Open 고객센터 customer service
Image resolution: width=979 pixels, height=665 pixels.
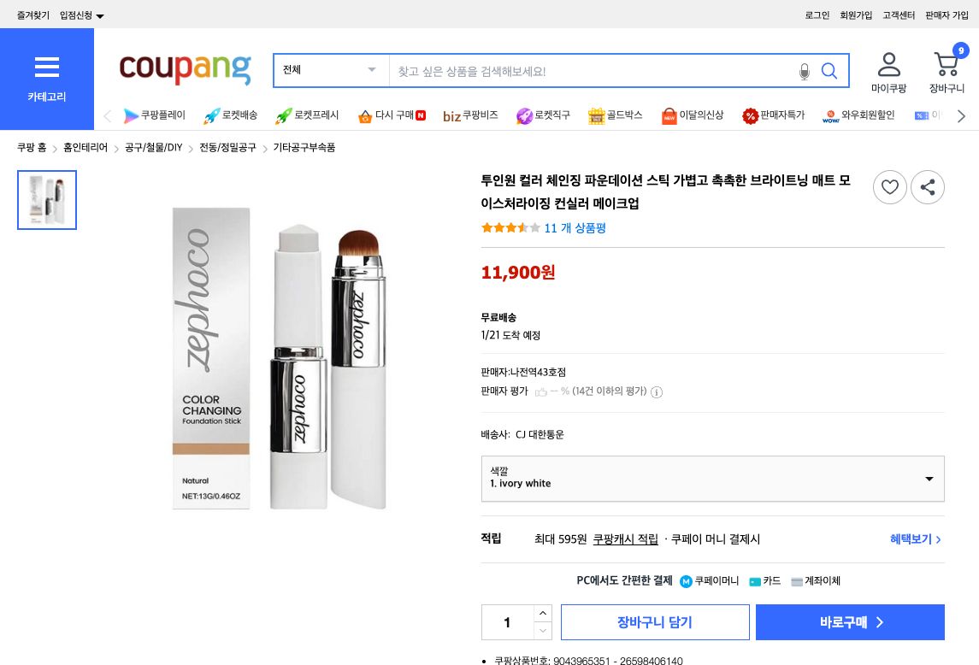tap(899, 15)
